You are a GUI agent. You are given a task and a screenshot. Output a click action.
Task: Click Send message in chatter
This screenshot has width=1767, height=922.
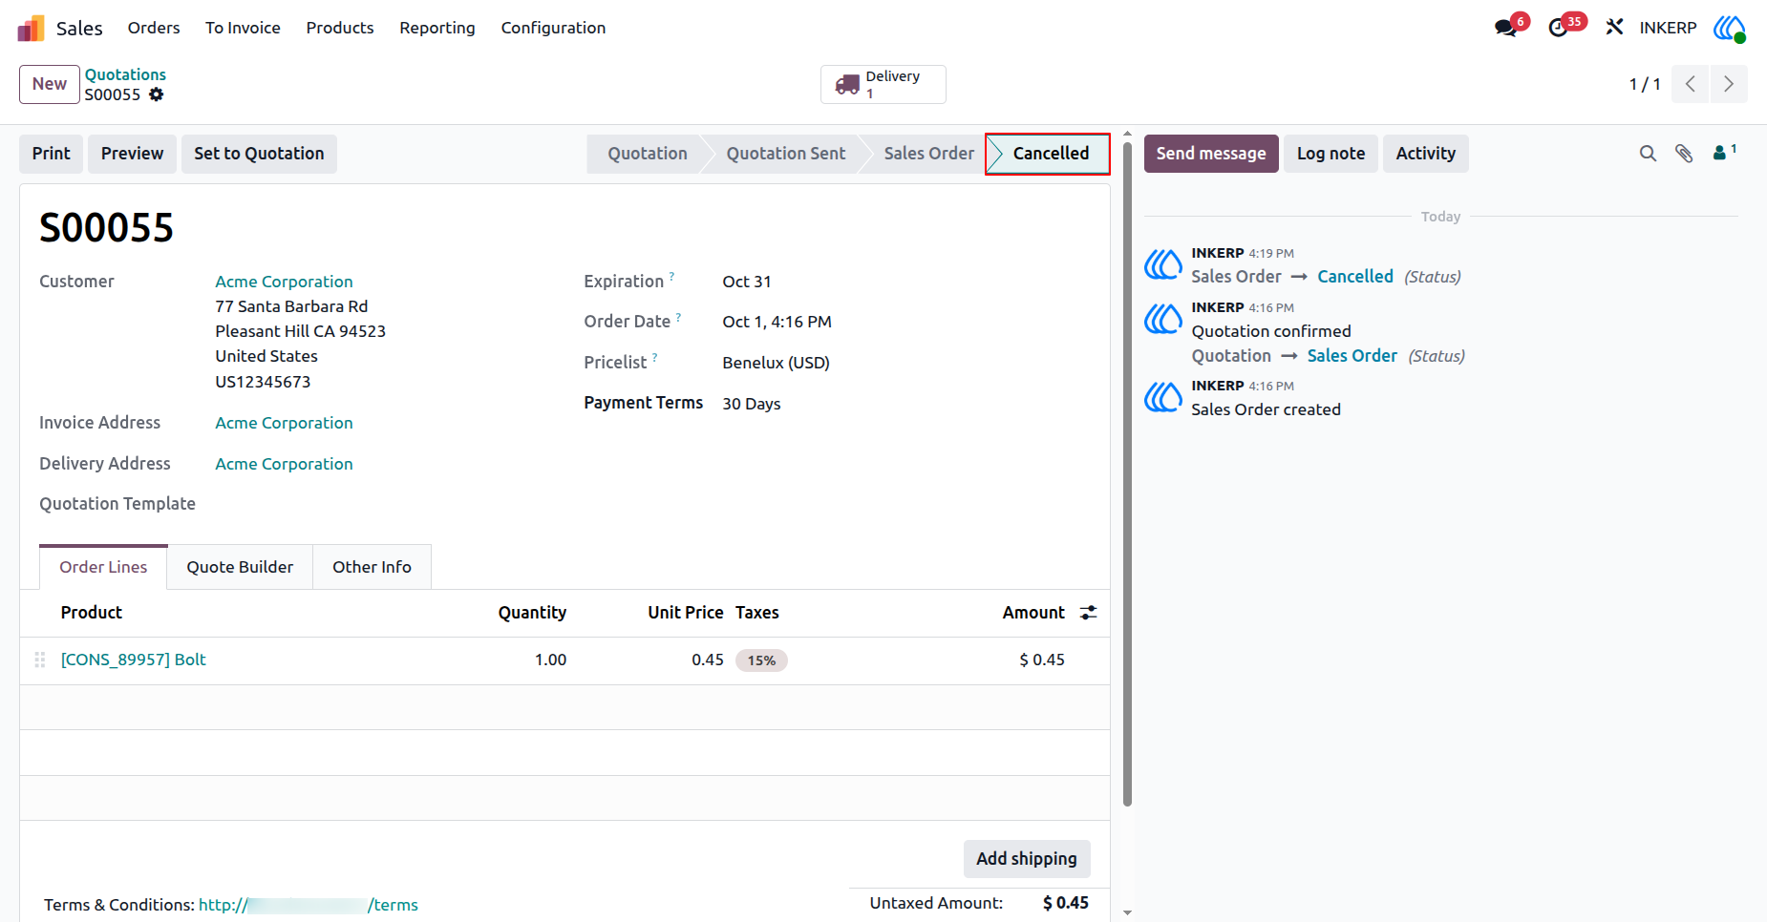point(1211,154)
